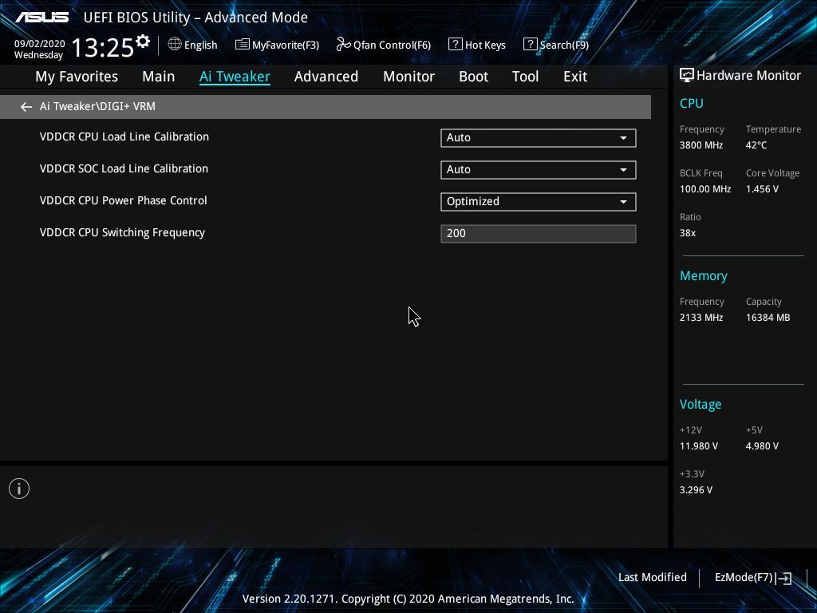The image size is (817, 613).
Task: Open VDDCR CPU Load Line Calibration dropdown
Action: (x=539, y=138)
